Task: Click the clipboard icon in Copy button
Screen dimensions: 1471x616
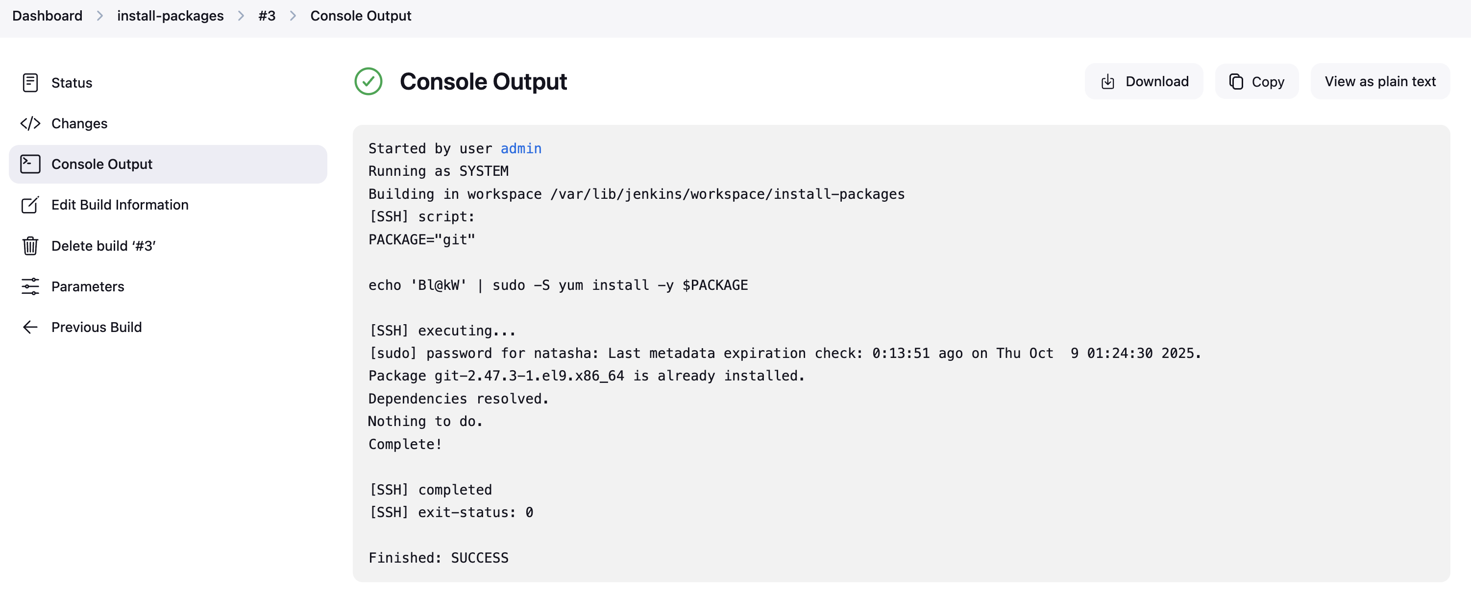Action: [1236, 82]
